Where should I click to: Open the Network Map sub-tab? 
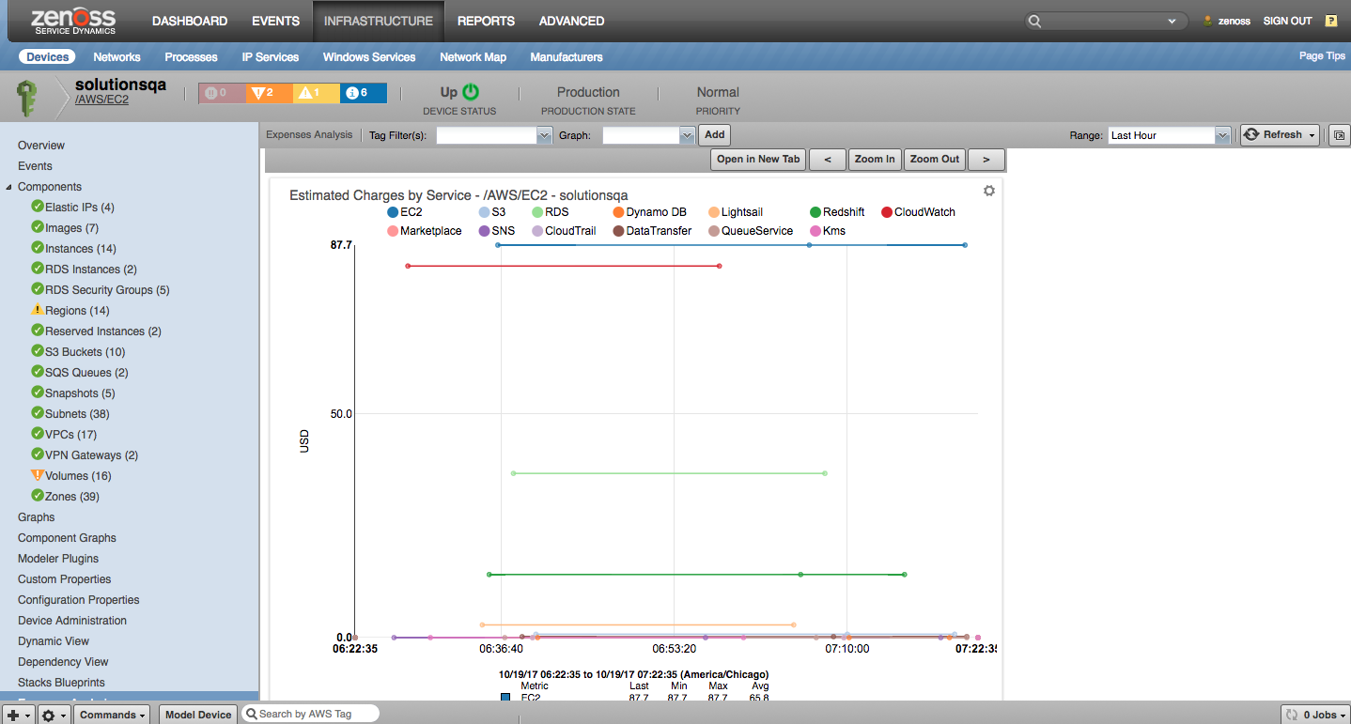point(473,57)
